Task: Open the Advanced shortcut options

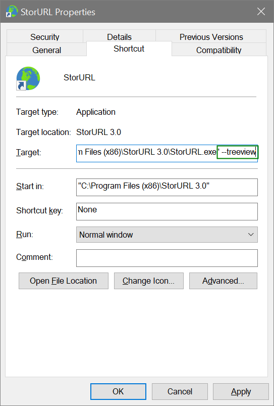Action: (223, 281)
